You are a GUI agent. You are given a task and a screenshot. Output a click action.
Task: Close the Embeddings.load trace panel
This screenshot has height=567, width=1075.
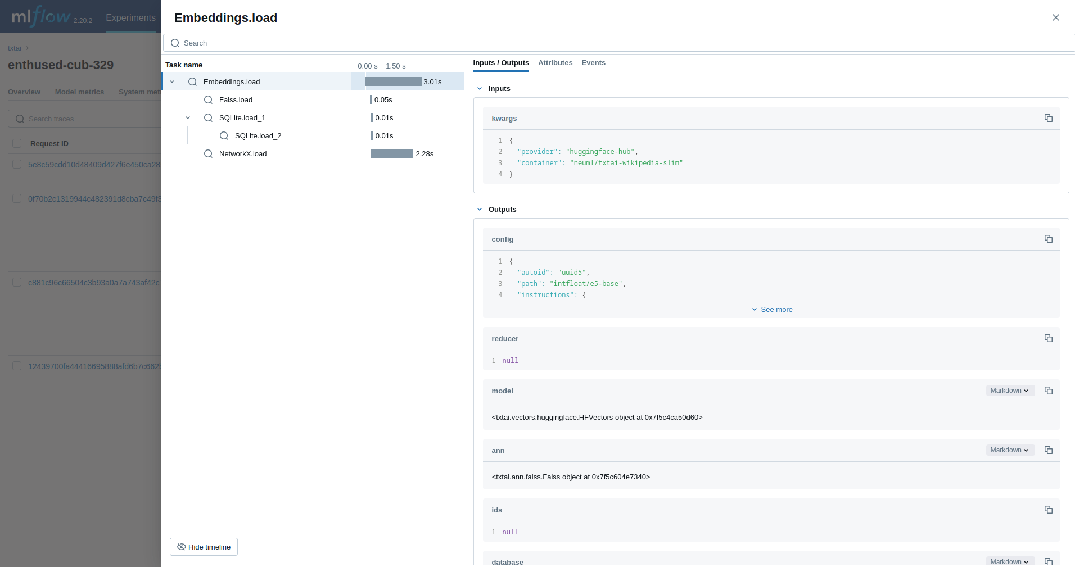(x=1055, y=17)
